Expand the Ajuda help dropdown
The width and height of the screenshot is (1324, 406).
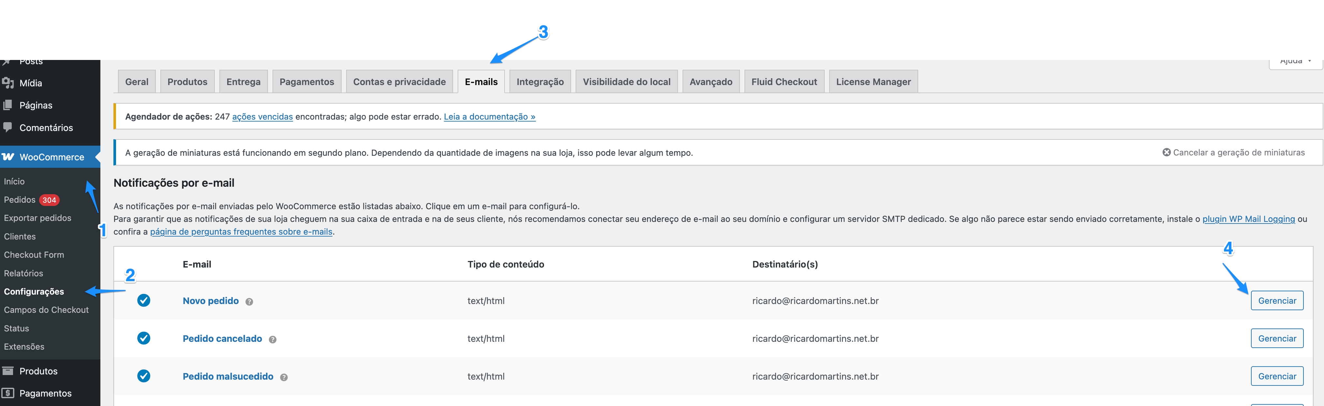pyautogui.click(x=1295, y=62)
